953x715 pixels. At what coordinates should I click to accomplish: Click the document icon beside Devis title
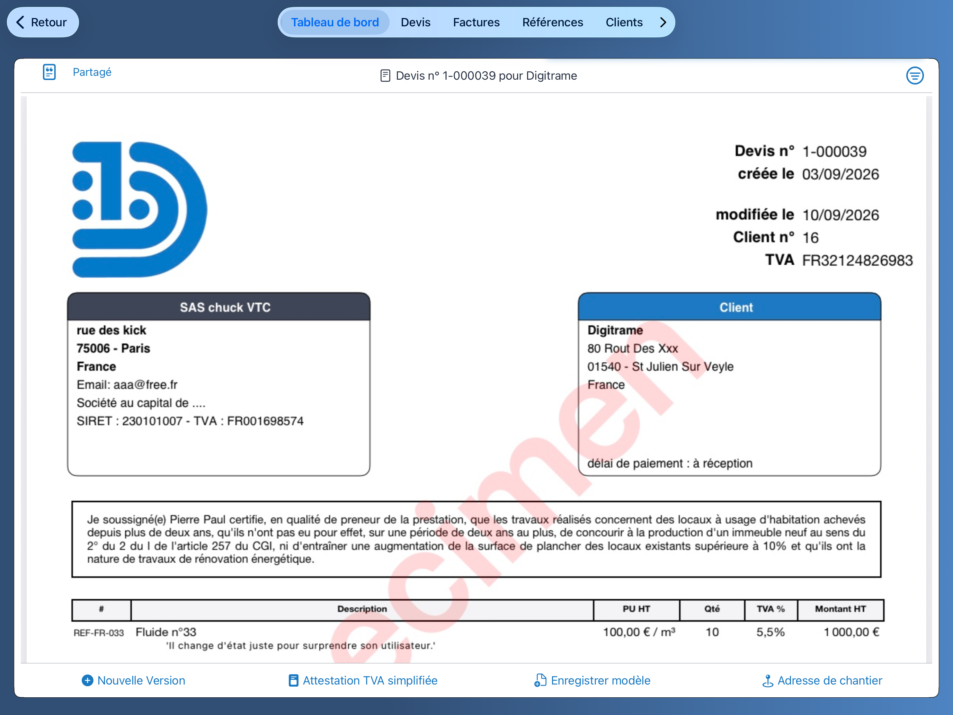tap(385, 76)
